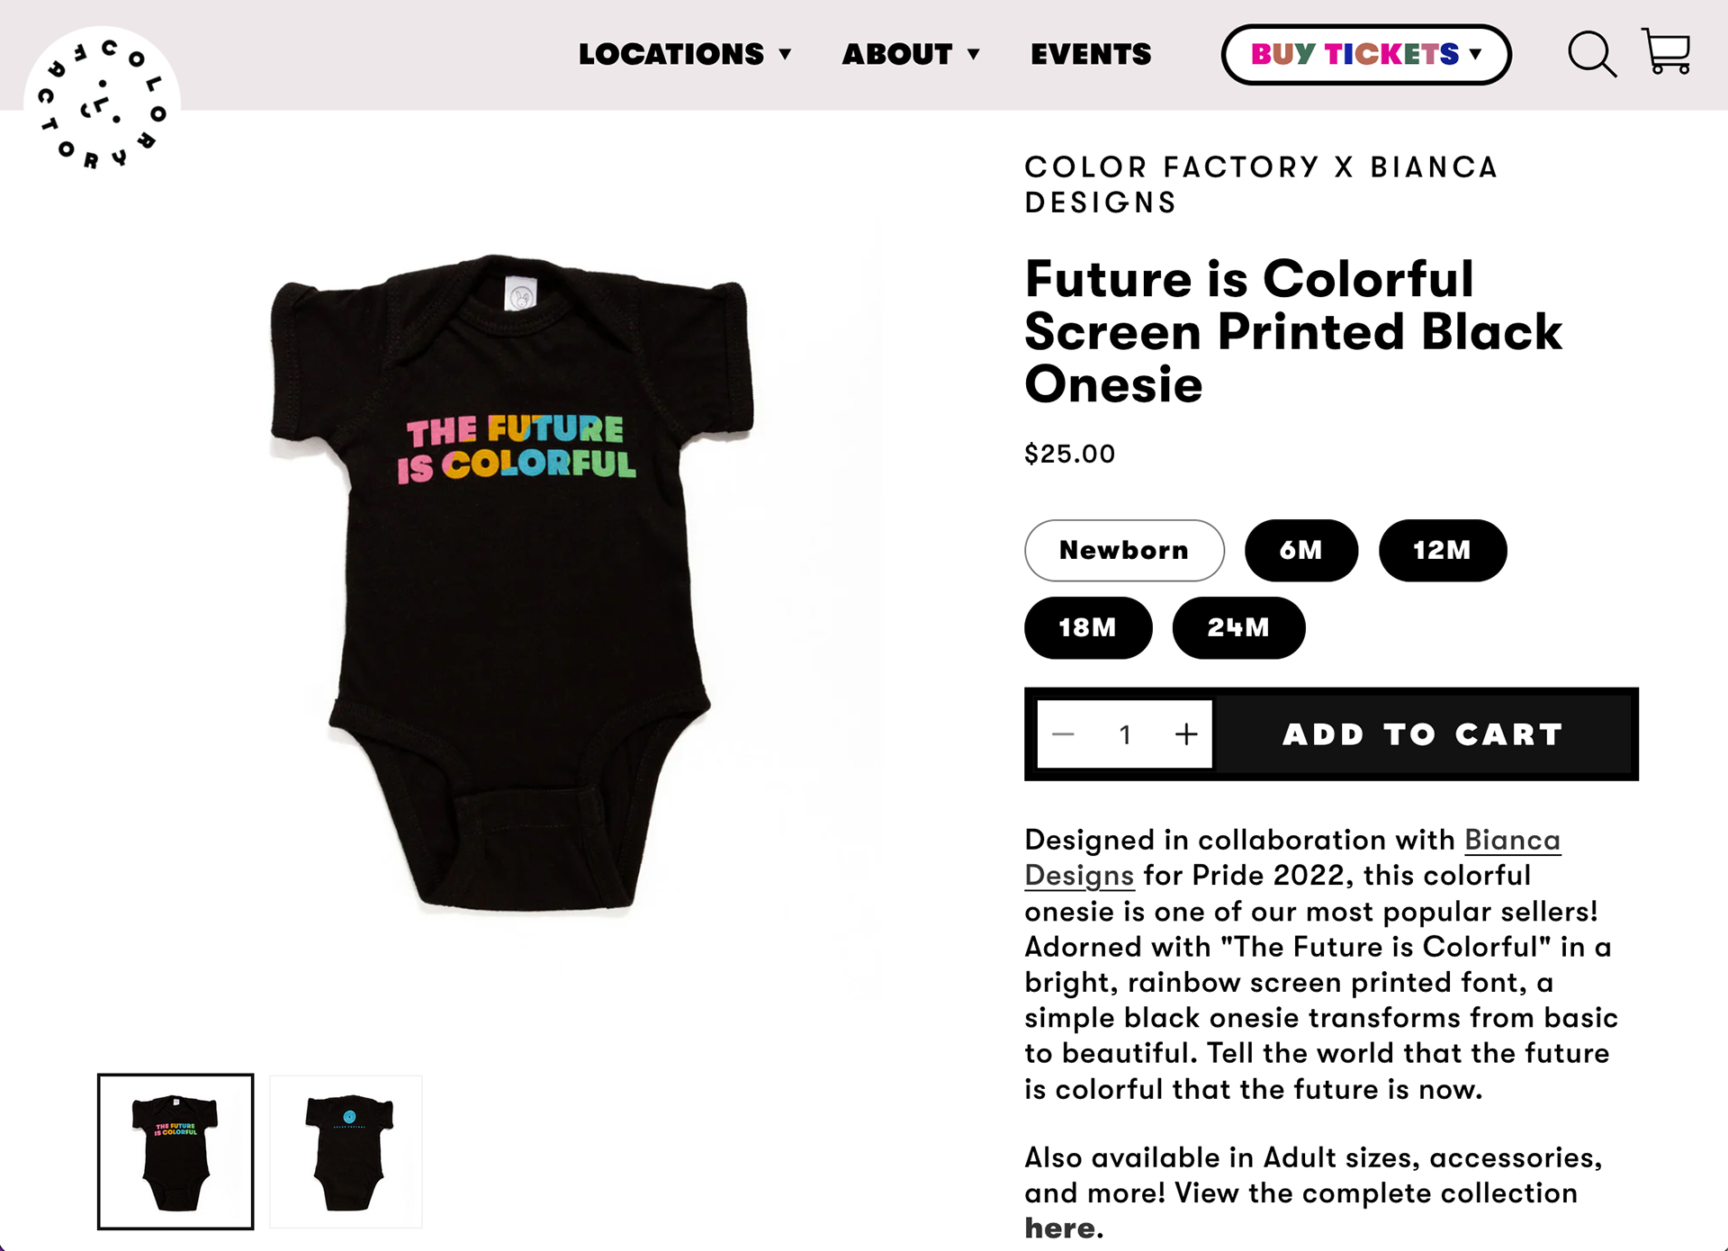Add the onesie to cart
Image resolution: width=1728 pixels, height=1251 pixels.
click(x=1423, y=734)
